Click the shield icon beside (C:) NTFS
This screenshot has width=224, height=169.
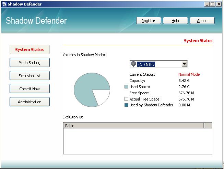pyautogui.click(x=133, y=64)
